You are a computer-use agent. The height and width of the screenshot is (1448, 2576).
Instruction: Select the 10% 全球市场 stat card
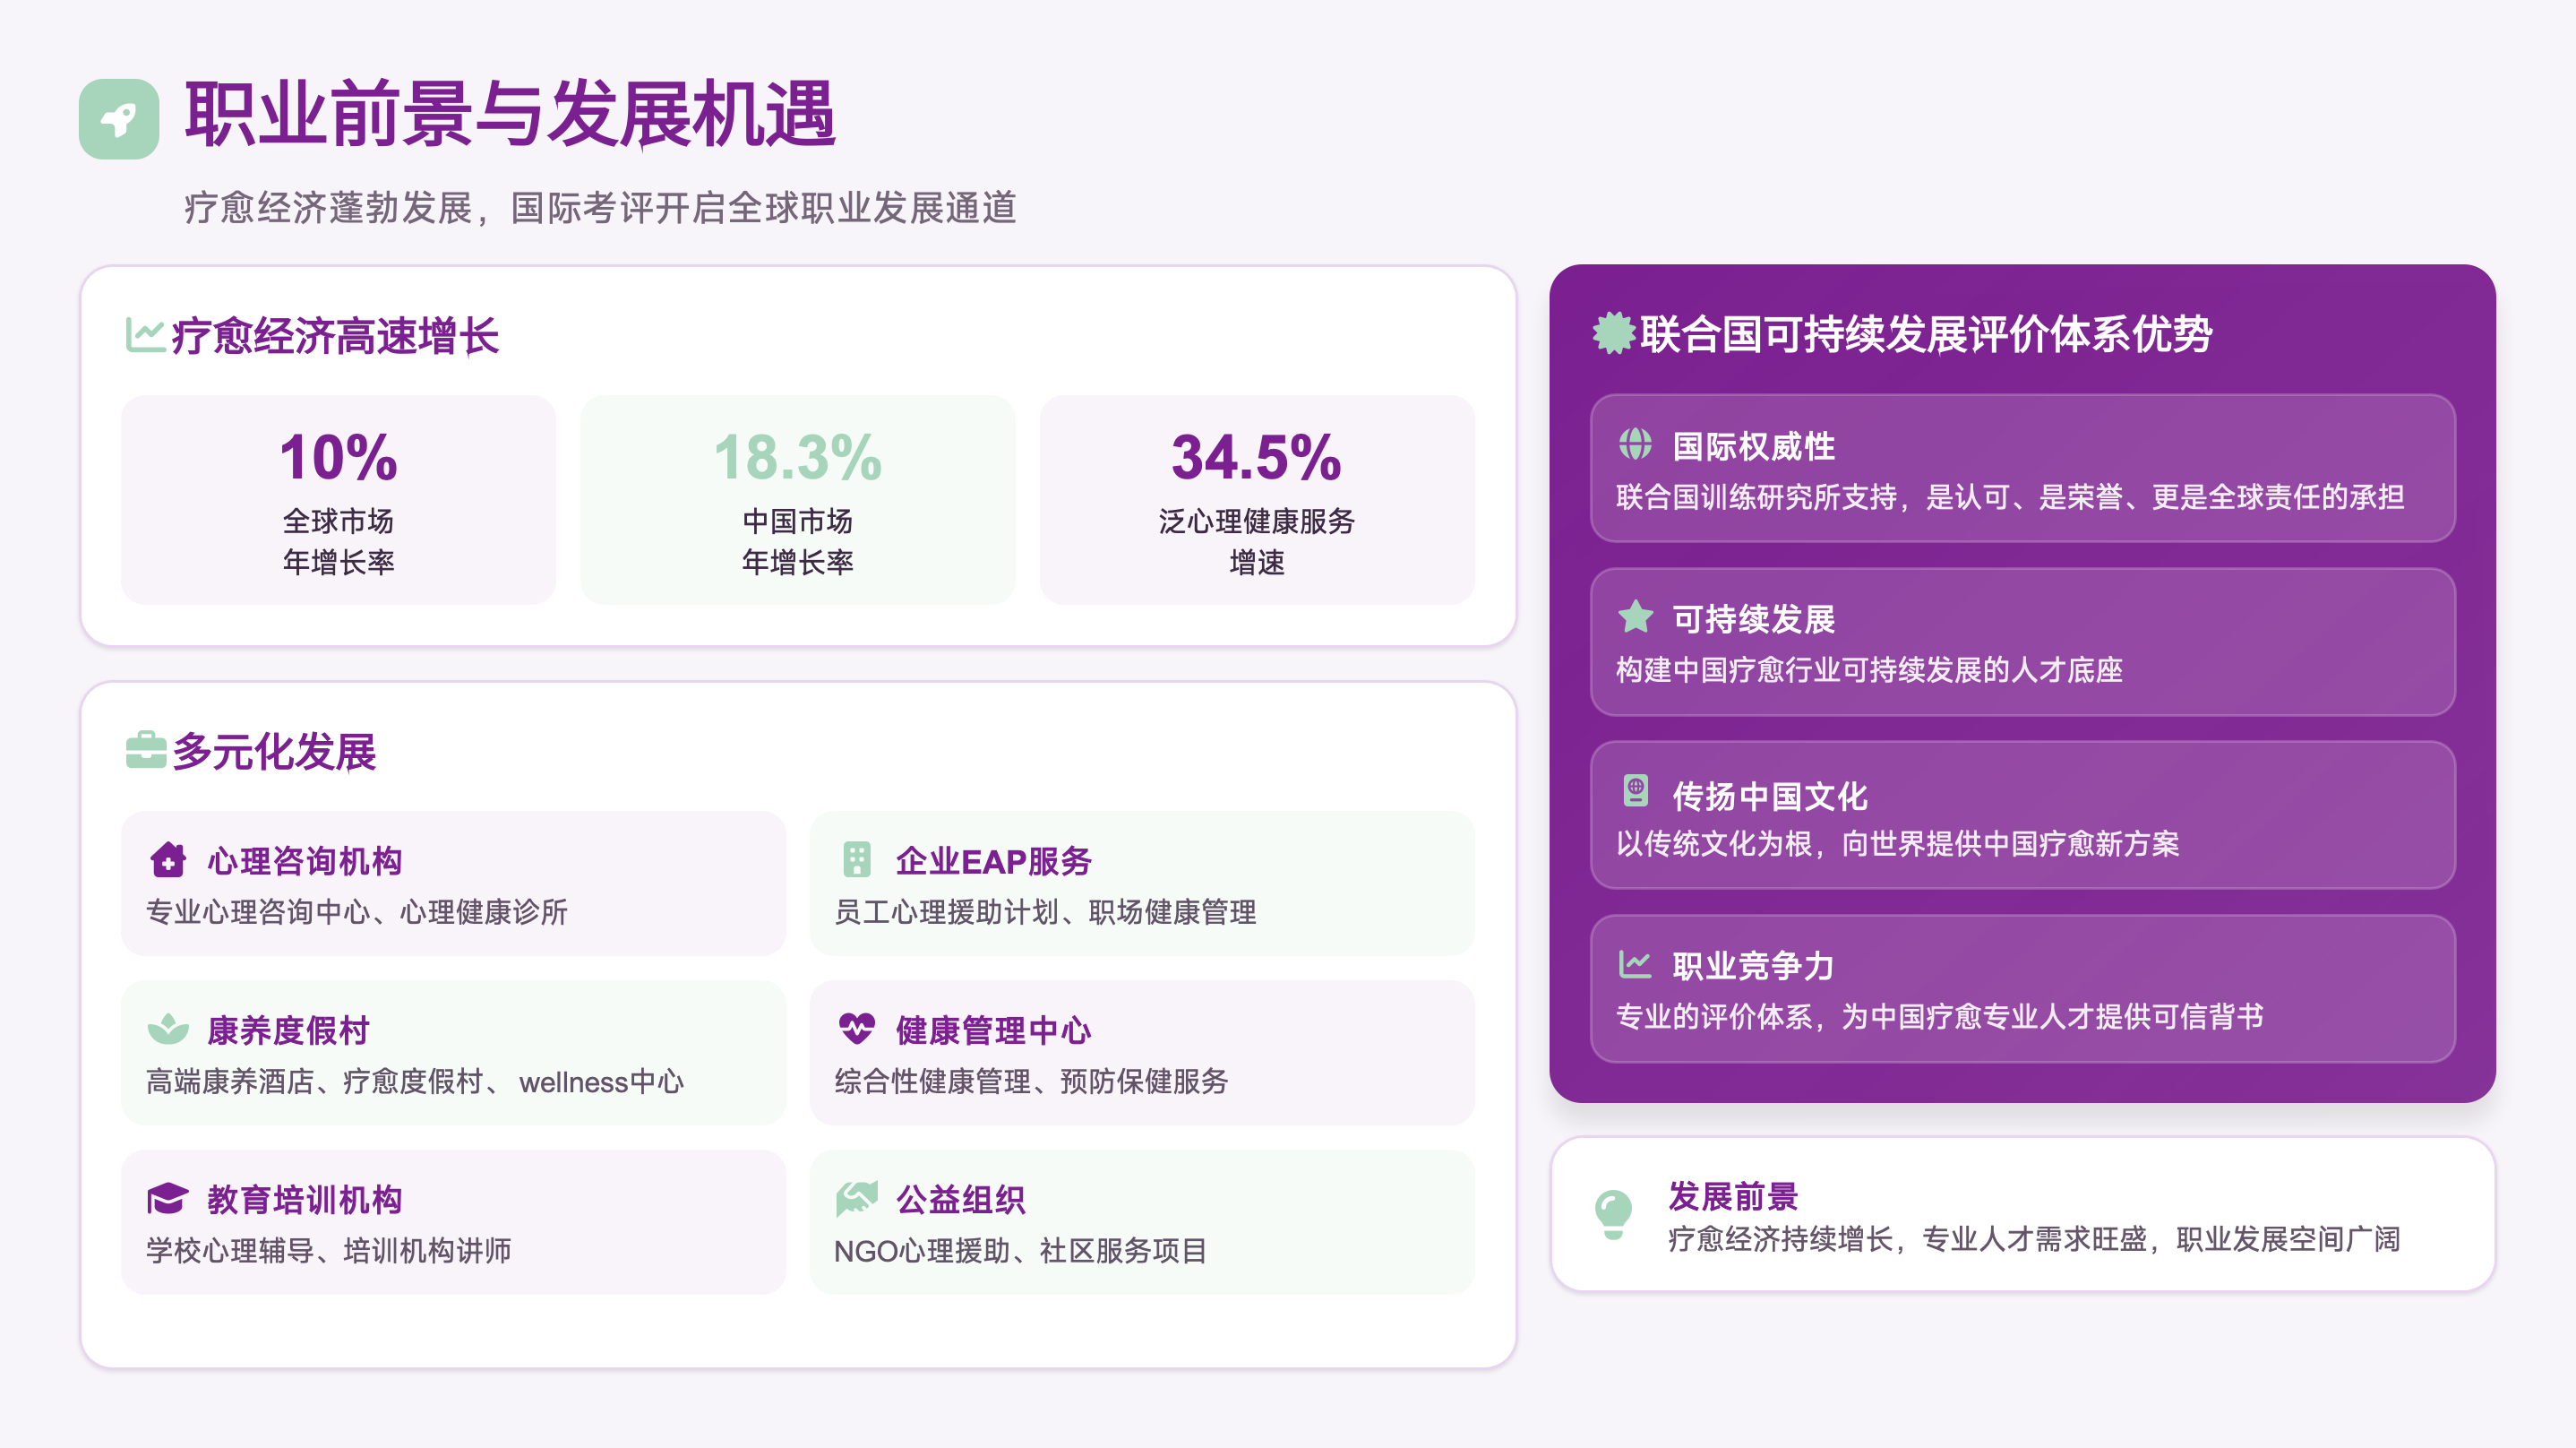338,499
